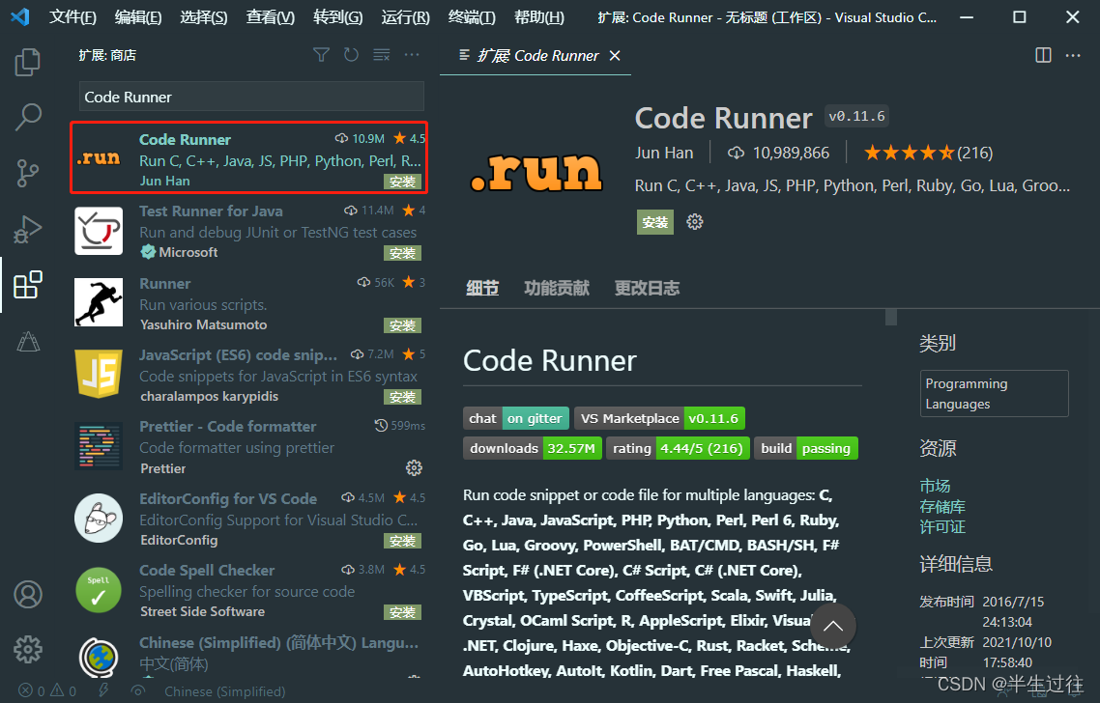Click the errors and warnings status bar indicator
The height and width of the screenshot is (703, 1100).
tap(47, 691)
